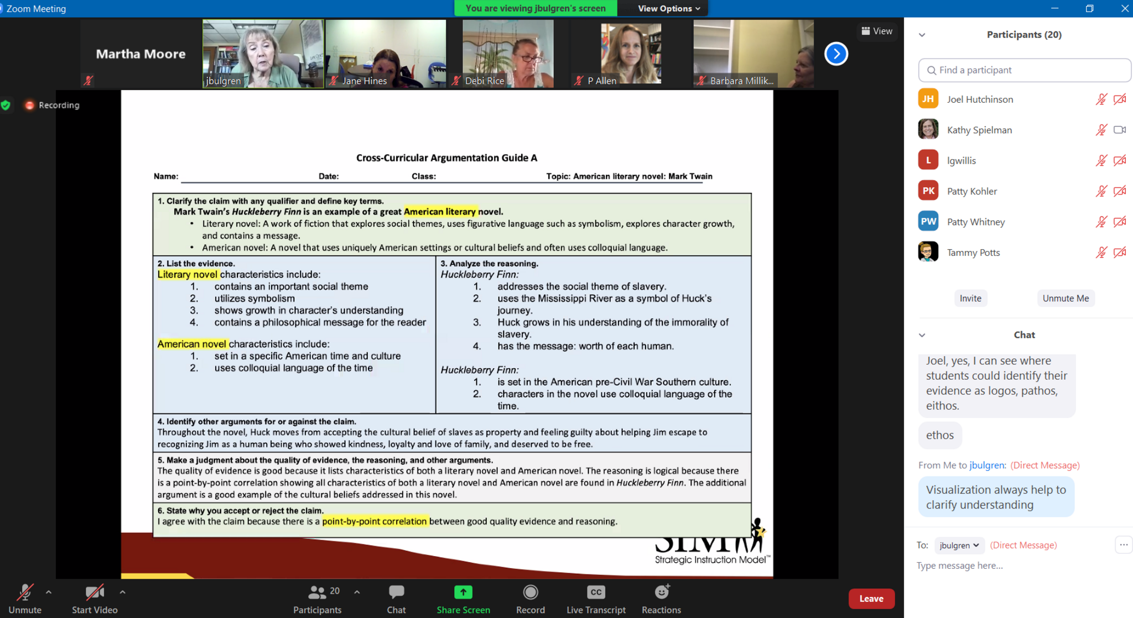The image size is (1133, 618).
Task: Open the chat recipient jbulgren dropdown
Action: 959,545
